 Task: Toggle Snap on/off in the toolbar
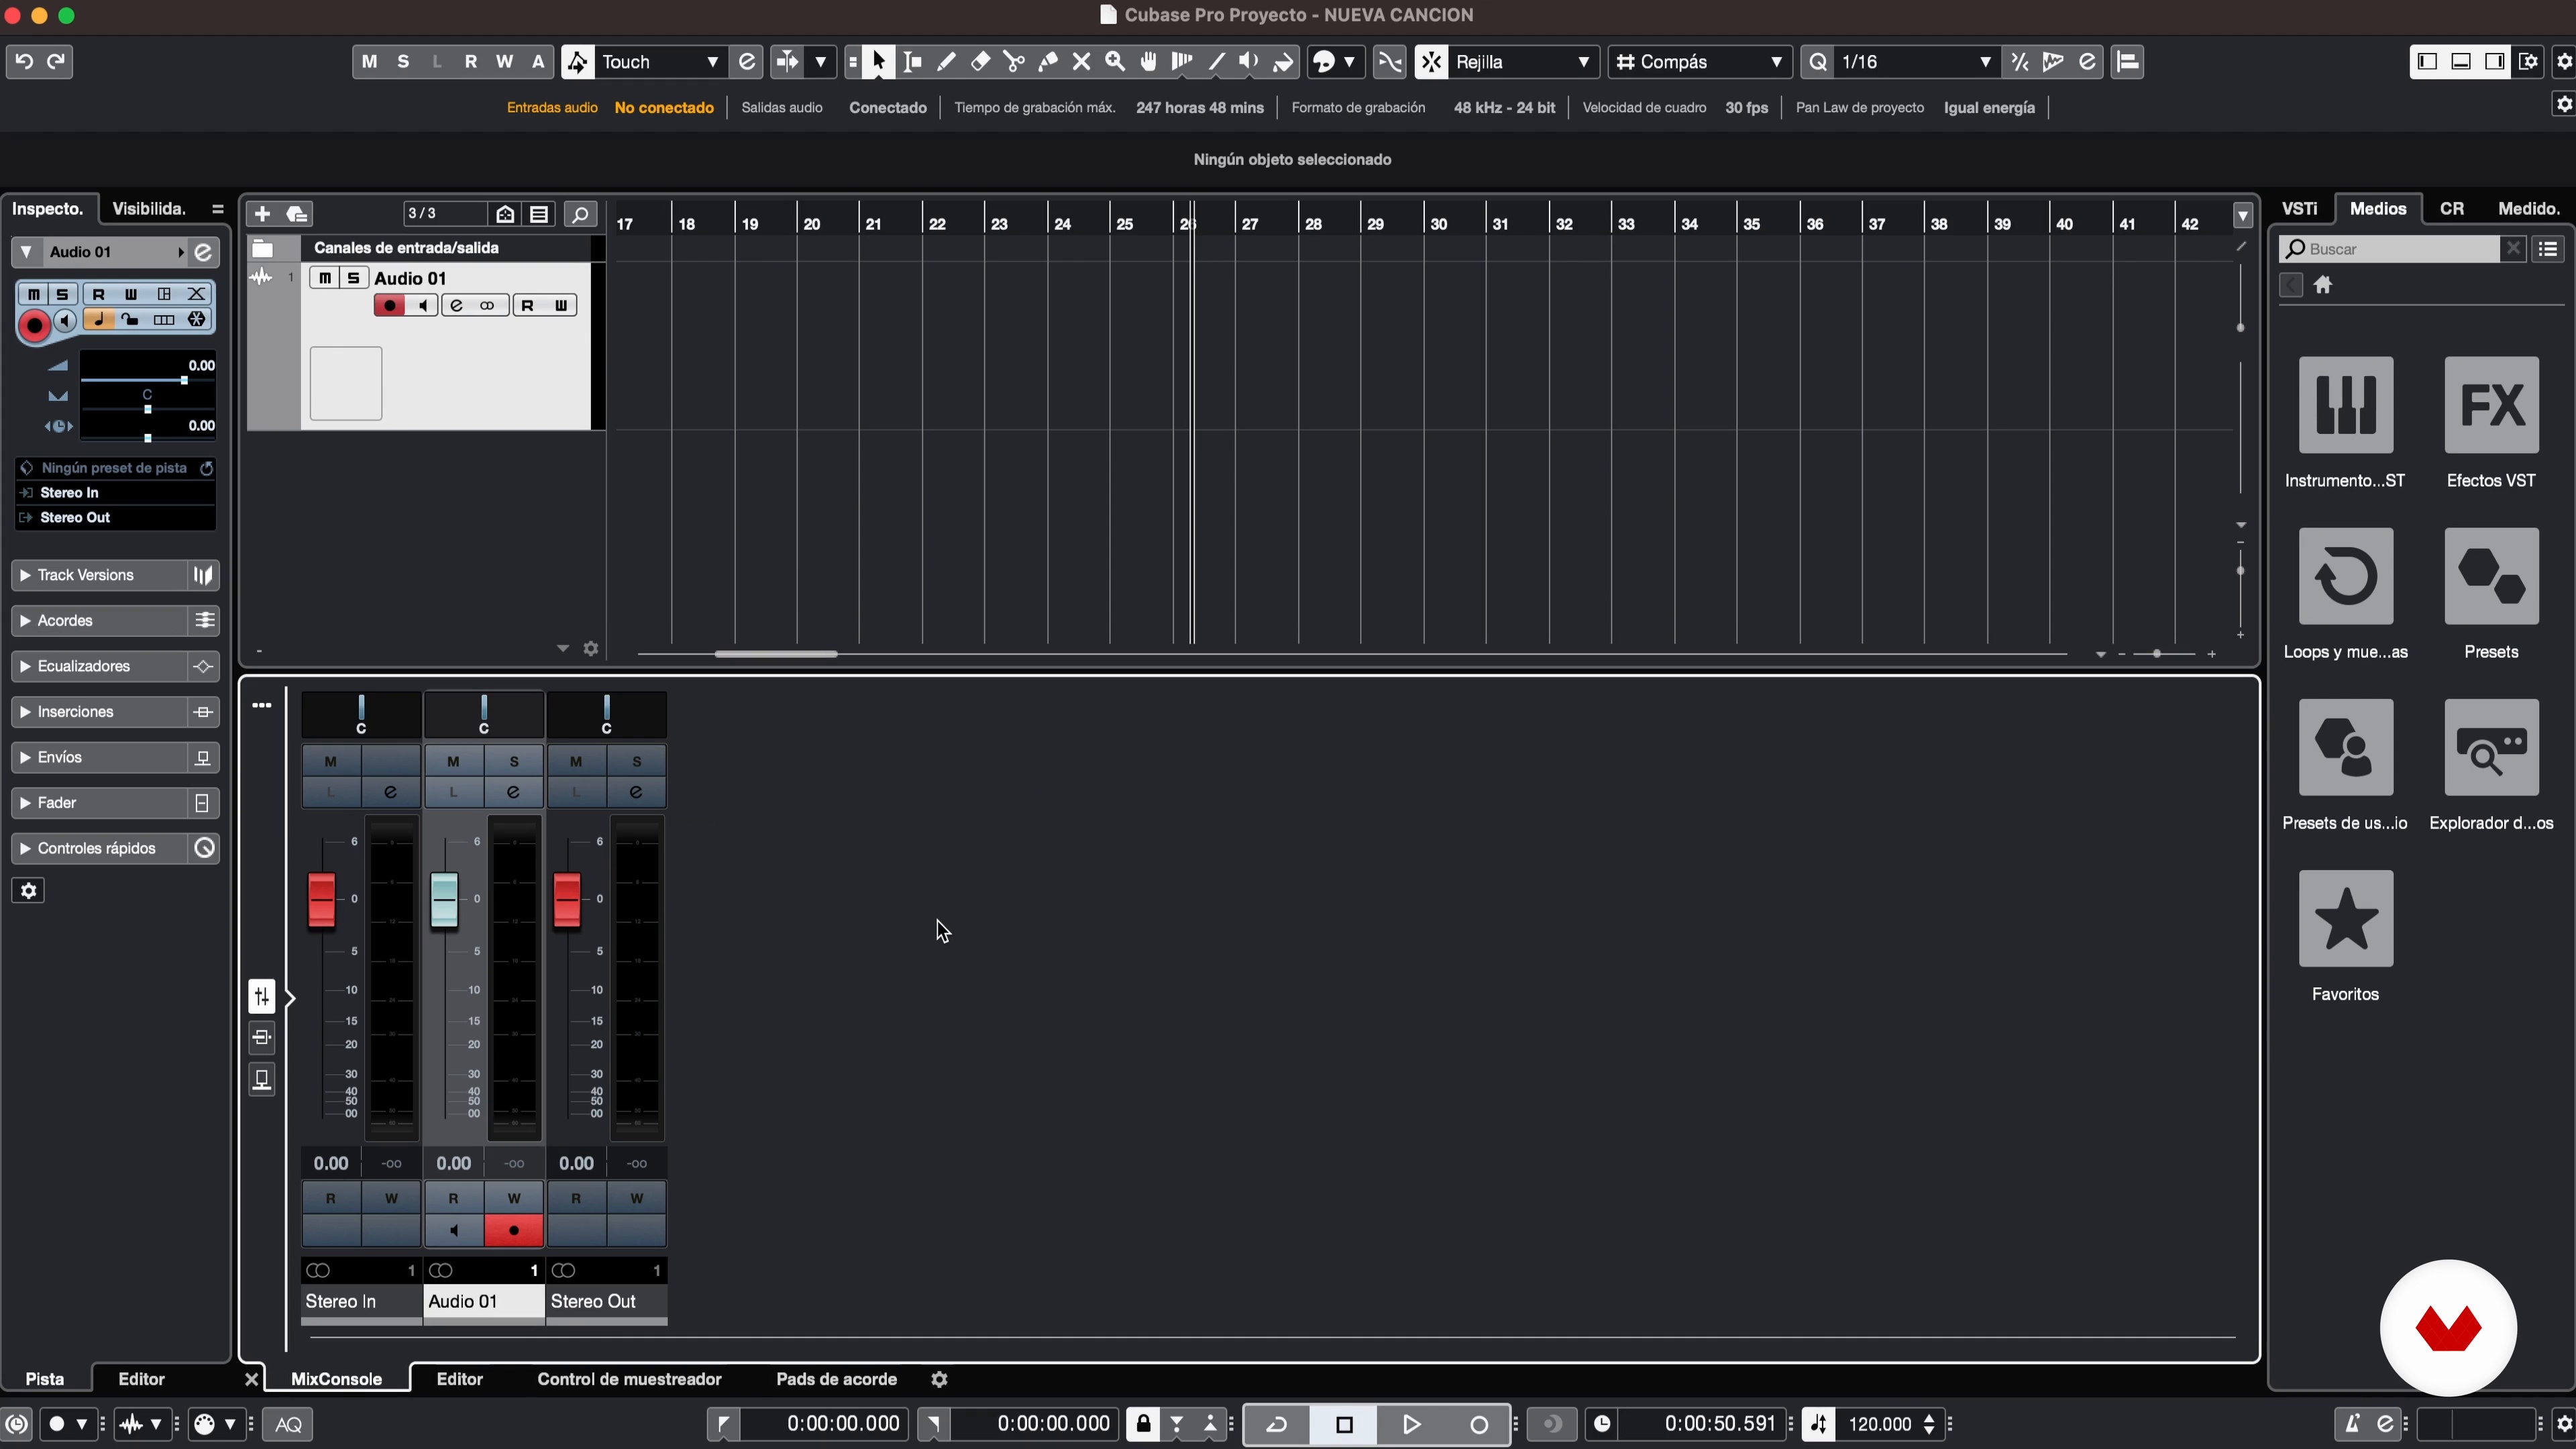click(1431, 62)
